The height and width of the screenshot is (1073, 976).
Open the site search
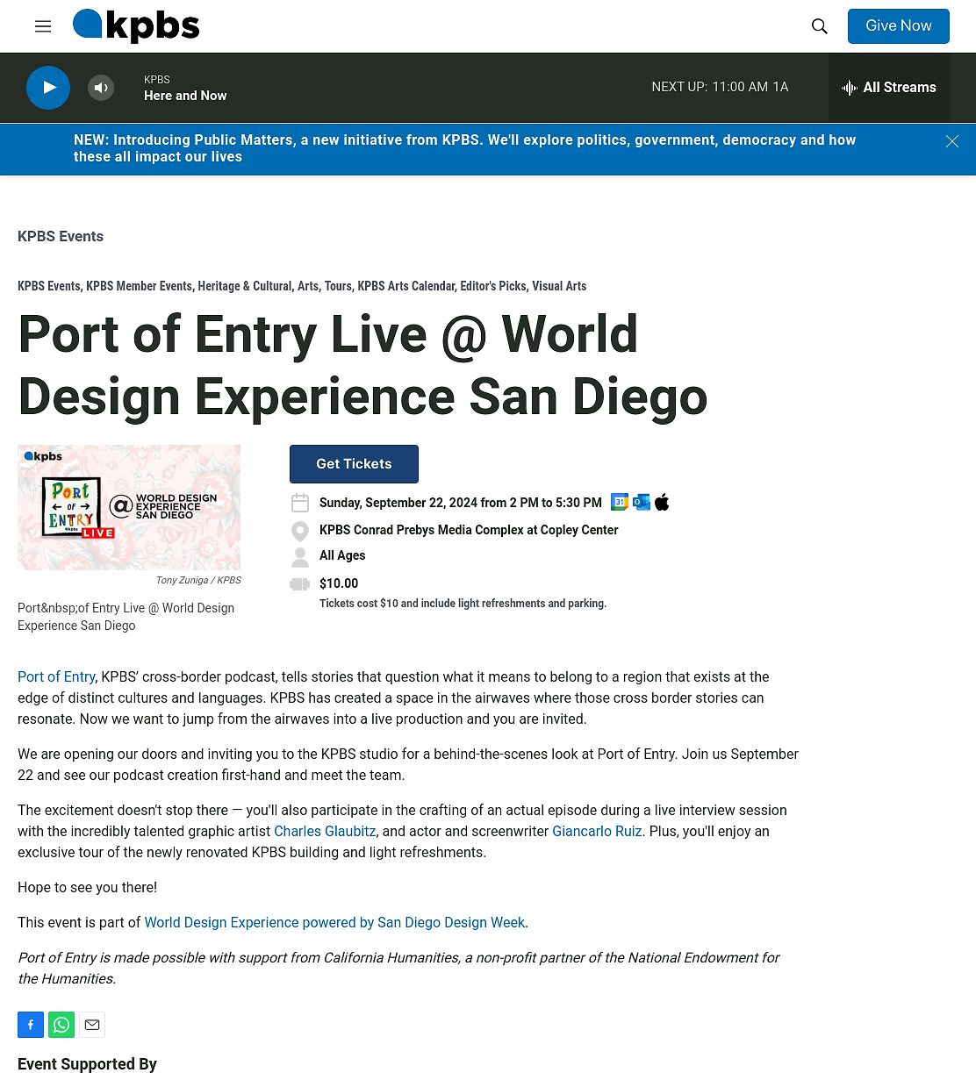[819, 26]
